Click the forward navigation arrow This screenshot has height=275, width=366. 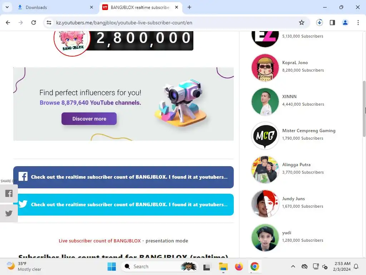coord(20,23)
